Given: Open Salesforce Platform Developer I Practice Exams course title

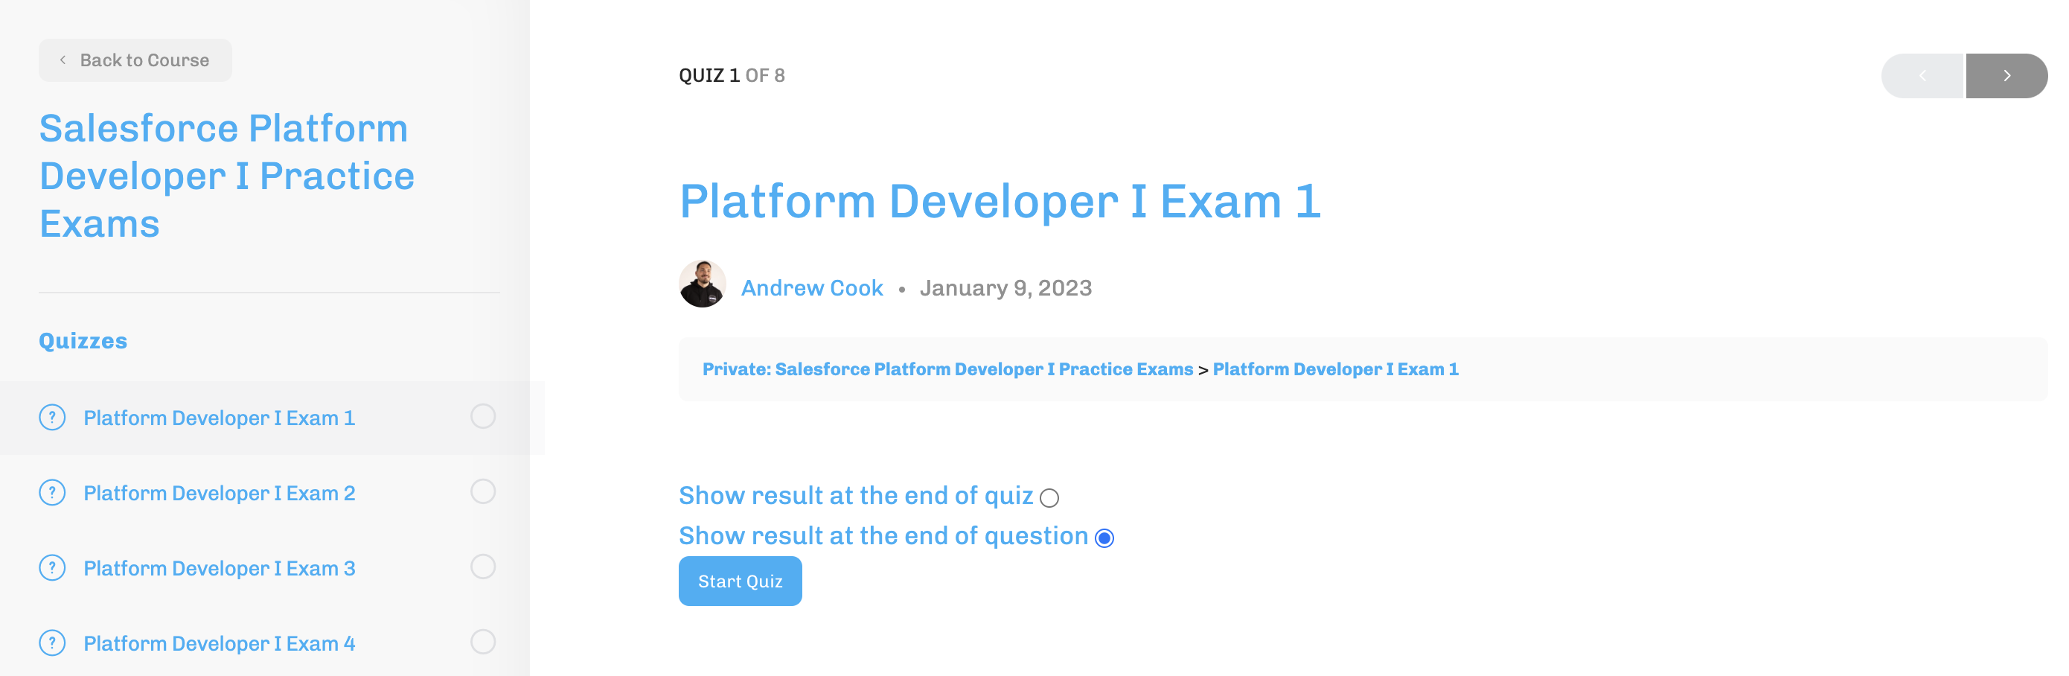Looking at the screenshot, I should point(226,176).
